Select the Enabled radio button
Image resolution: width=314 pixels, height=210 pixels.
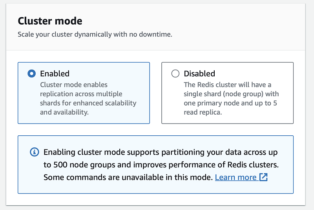[x=32, y=74]
